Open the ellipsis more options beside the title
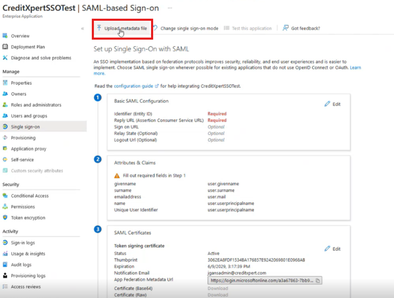Viewport: 394px width, 298px height. pyautogui.click(x=170, y=8)
